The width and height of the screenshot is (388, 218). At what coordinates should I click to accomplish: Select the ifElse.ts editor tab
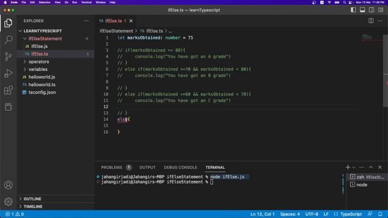click(115, 21)
